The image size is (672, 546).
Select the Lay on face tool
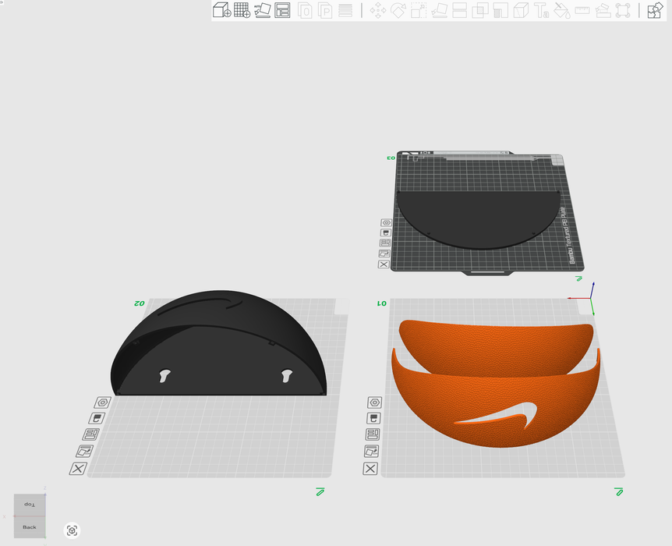tap(440, 10)
